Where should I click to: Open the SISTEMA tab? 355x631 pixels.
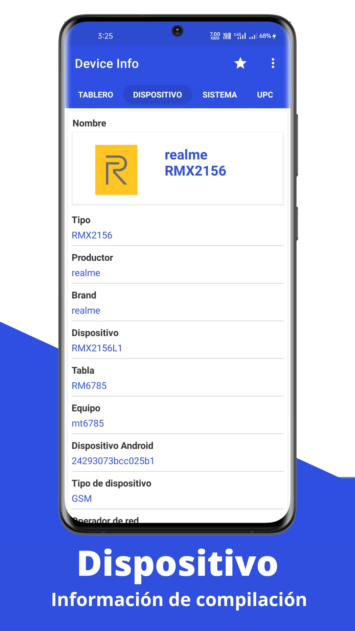click(220, 95)
